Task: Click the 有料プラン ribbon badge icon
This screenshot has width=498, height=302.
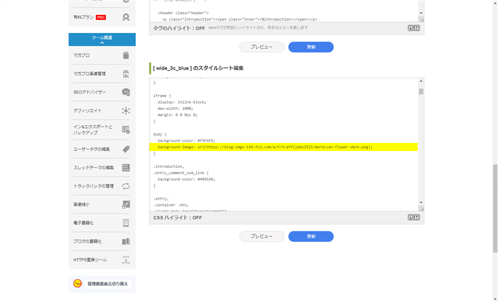Action: tap(126, 17)
